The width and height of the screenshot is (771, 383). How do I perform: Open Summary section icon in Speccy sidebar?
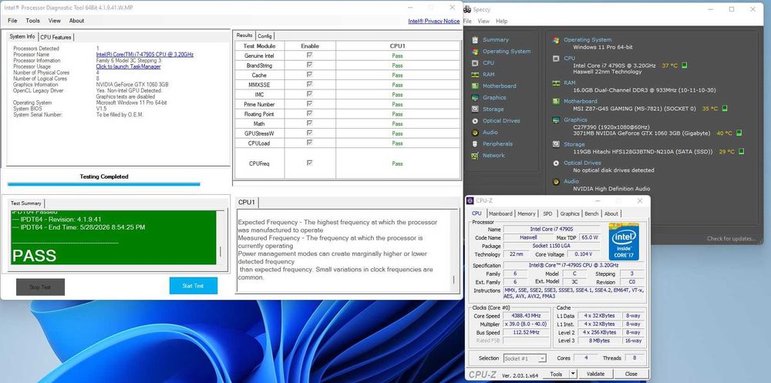474,40
